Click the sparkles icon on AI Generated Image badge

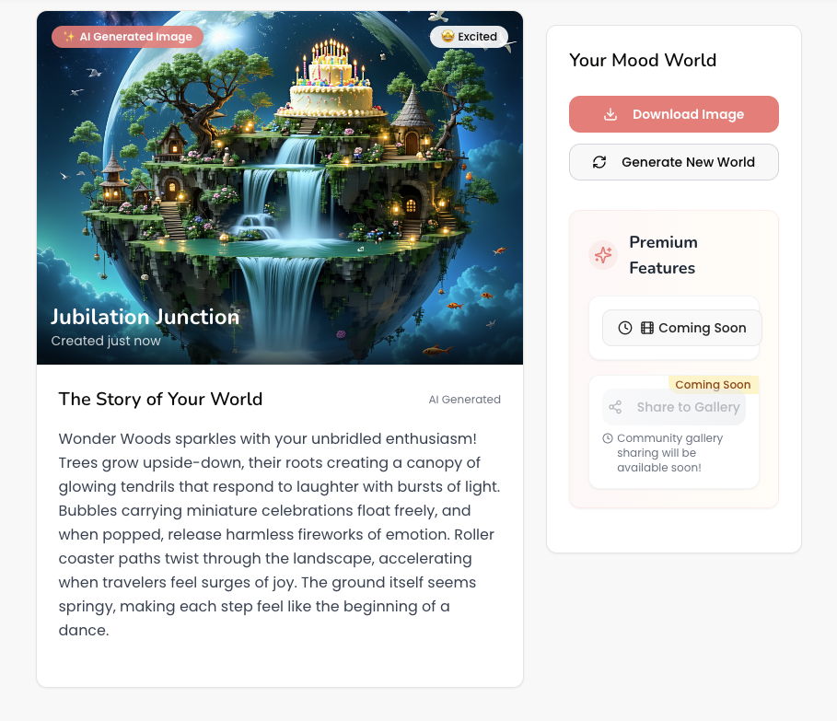pyautogui.click(x=69, y=36)
